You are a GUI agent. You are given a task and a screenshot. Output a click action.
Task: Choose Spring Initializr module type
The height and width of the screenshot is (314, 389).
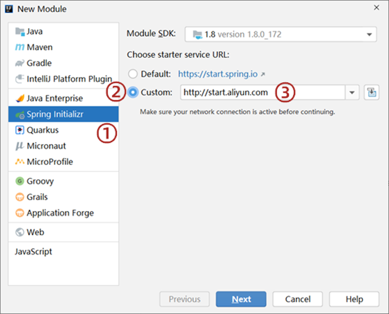coord(64,114)
